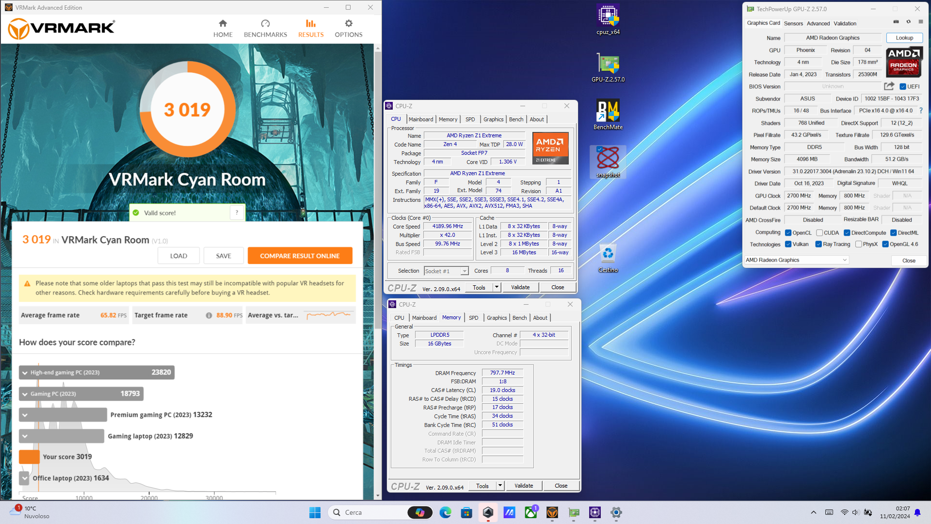The height and width of the screenshot is (524, 931).
Task: Click the GPU-Z screenshot camera icon
Action: (x=896, y=22)
